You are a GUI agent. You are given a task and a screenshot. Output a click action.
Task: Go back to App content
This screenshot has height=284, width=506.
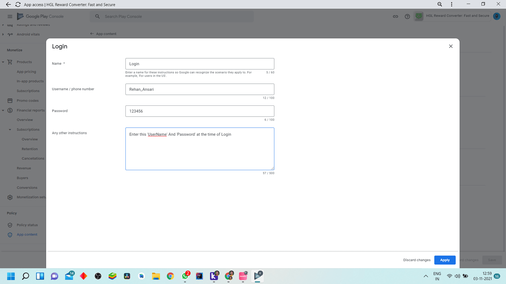coord(103,34)
